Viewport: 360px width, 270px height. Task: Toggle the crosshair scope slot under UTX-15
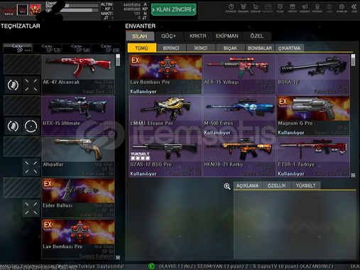(31, 126)
